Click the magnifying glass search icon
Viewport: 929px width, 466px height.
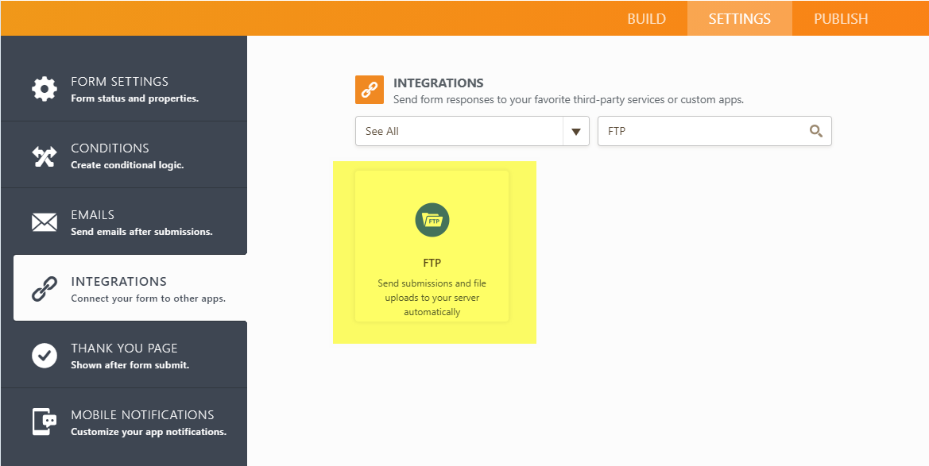tap(815, 131)
